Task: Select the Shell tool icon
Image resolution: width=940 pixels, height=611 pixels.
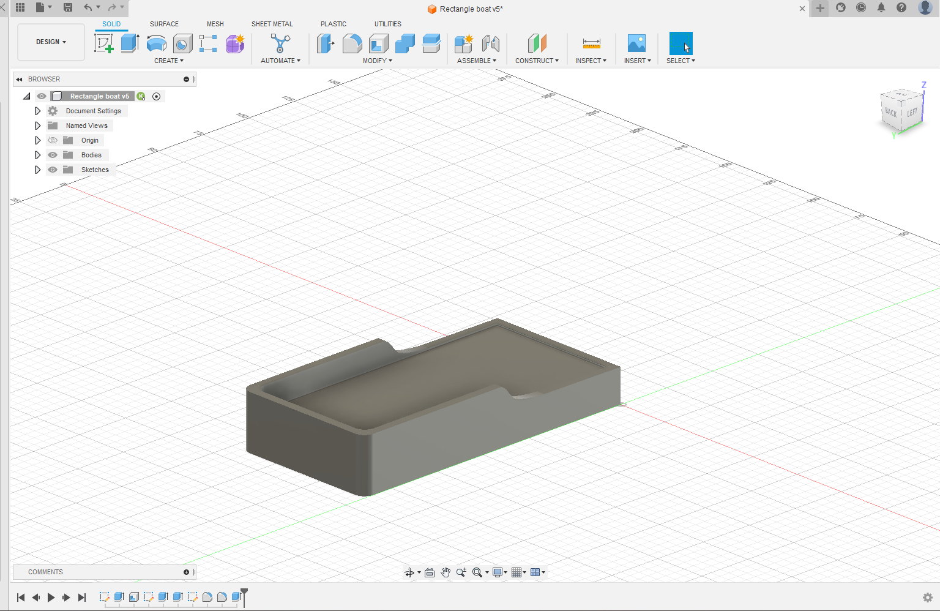Action: (378, 43)
